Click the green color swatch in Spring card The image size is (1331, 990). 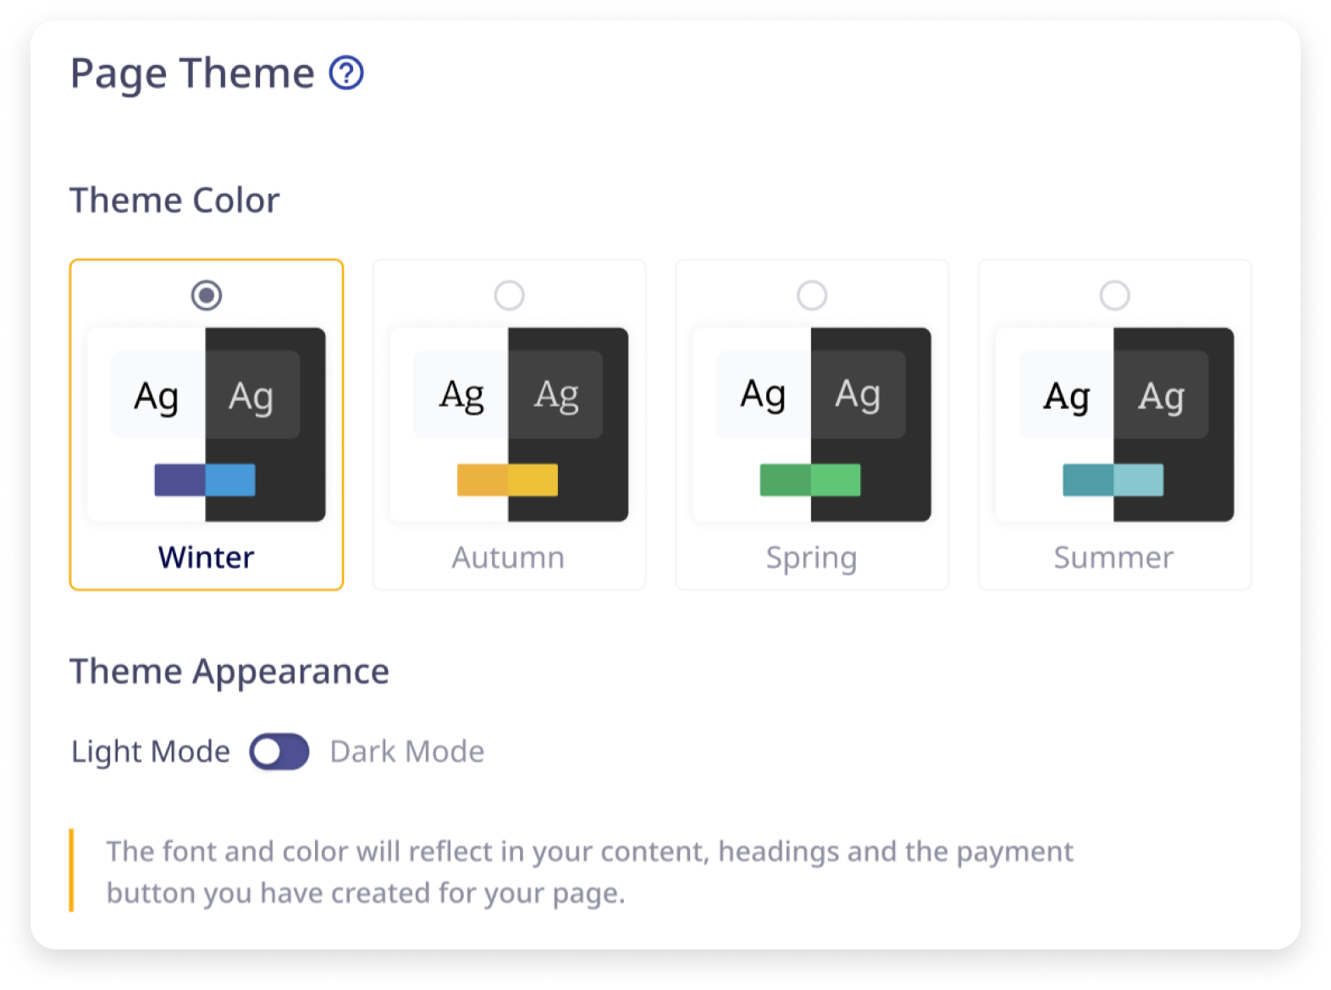point(810,480)
